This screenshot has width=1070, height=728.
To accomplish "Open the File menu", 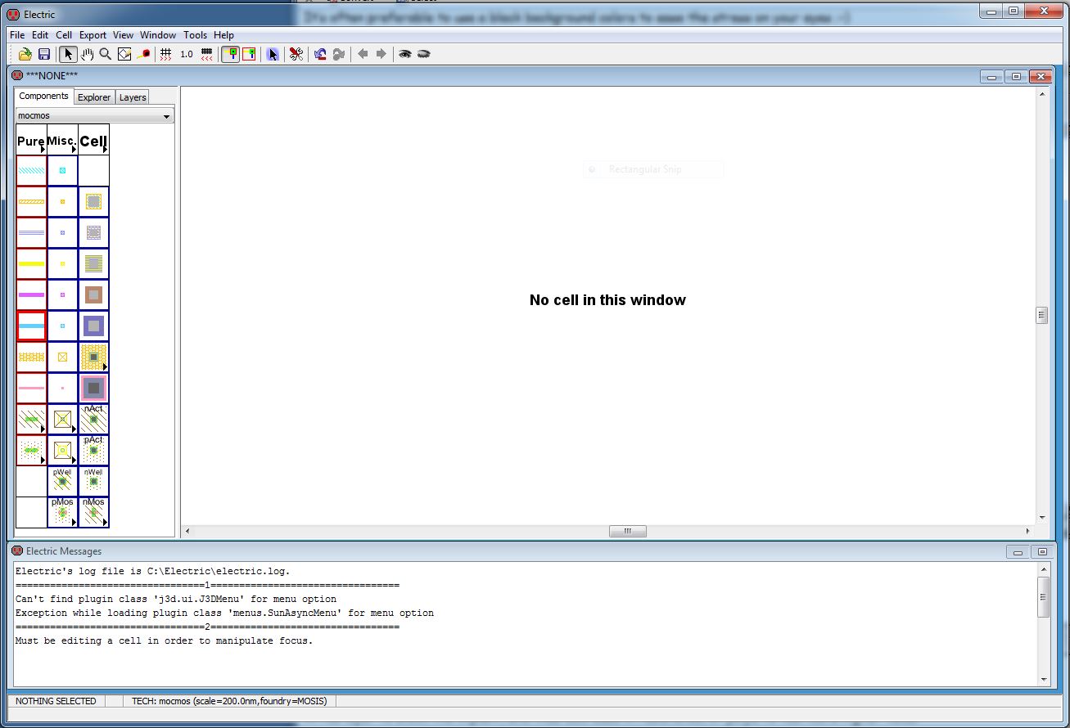I will click(x=17, y=35).
